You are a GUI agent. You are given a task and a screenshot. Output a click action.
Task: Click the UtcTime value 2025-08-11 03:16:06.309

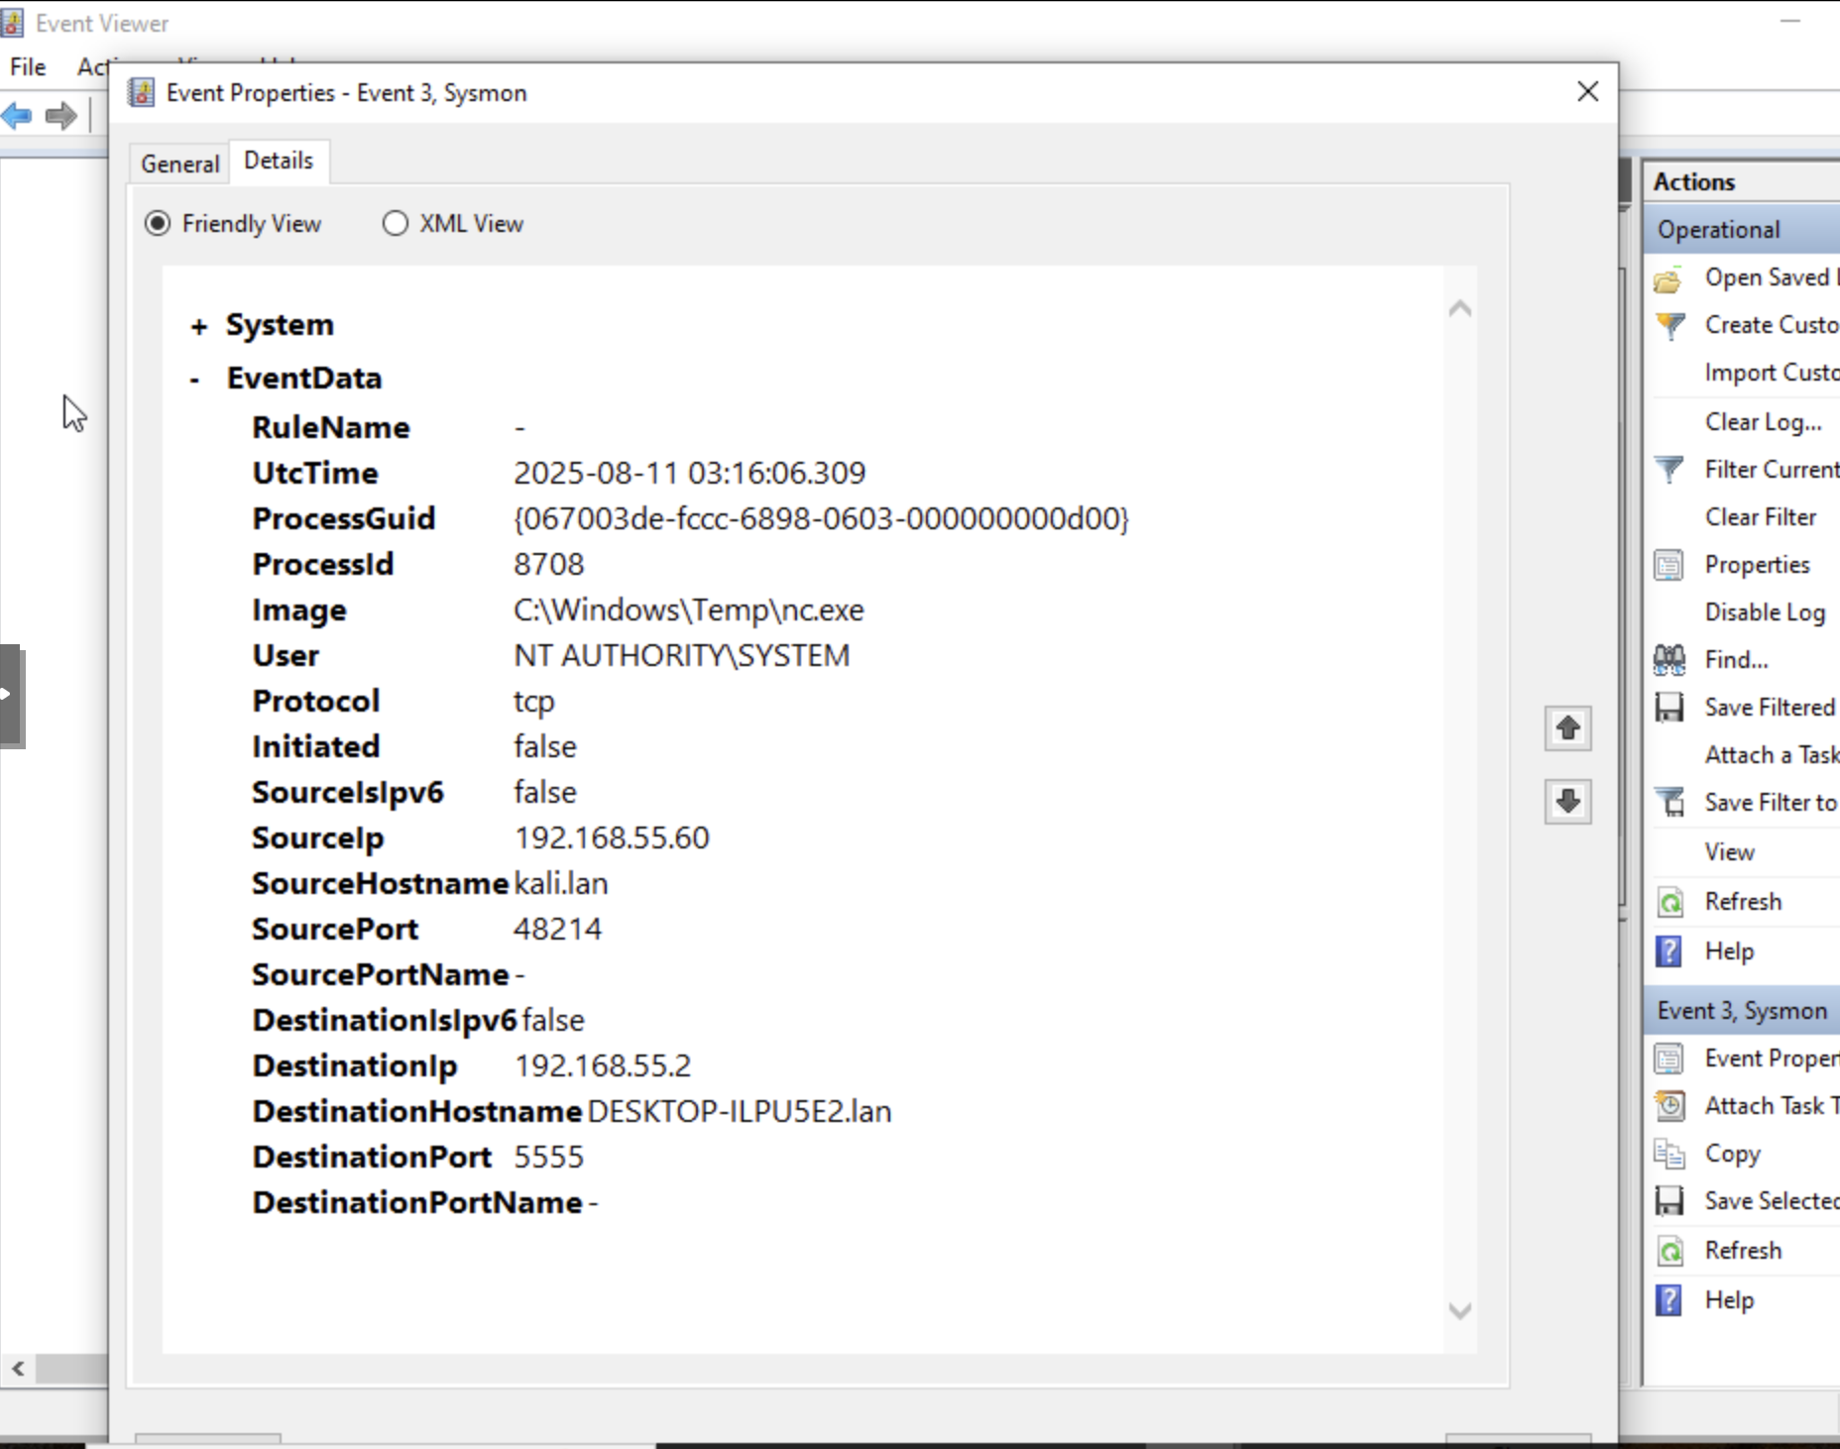point(689,473)
